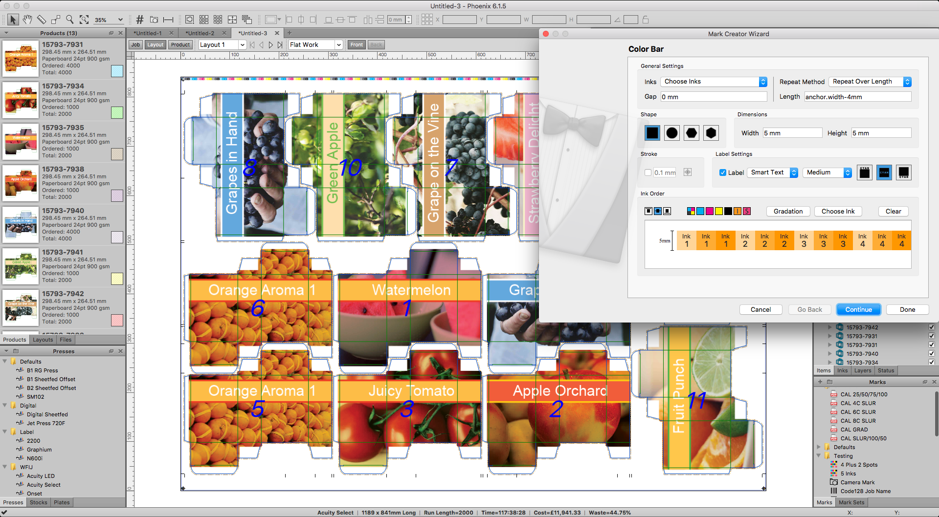
Task: Select the zoom magnifier tool
Action: click(70, 20)
